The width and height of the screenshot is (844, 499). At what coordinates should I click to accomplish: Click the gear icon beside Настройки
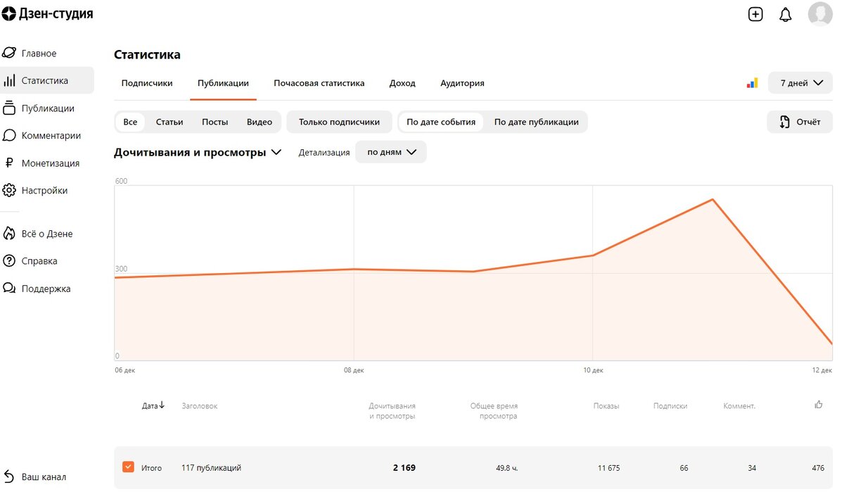(9, 190)
